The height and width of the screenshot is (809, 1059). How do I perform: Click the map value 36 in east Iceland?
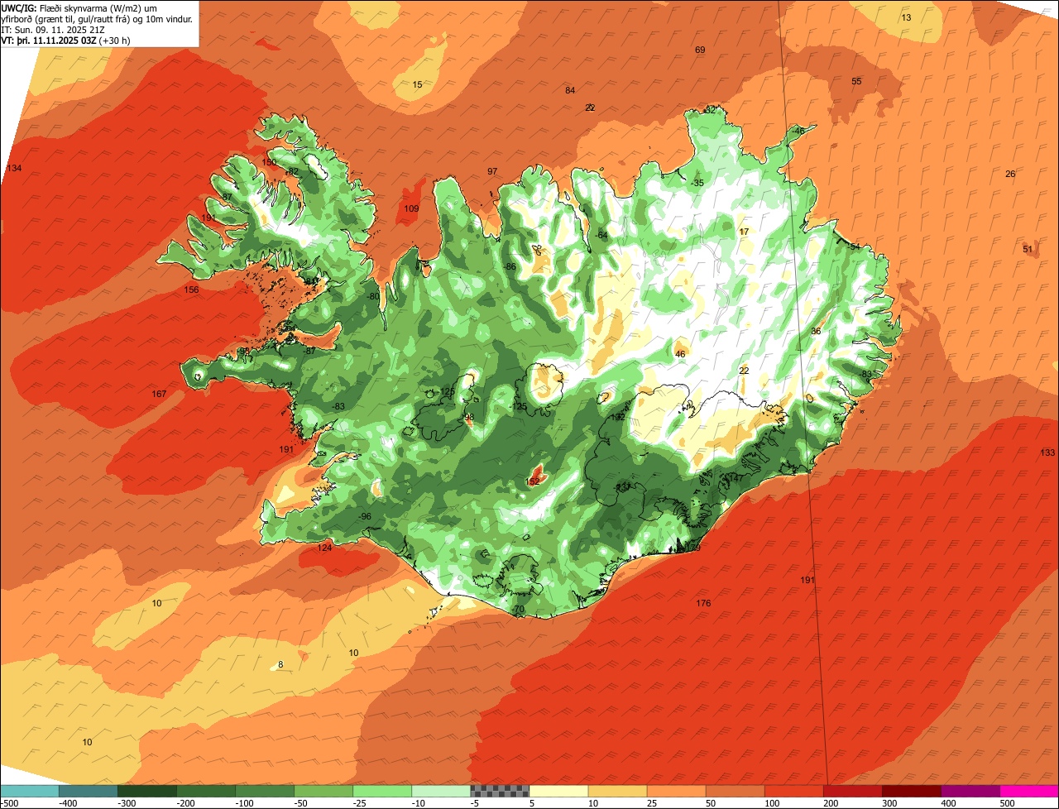[x=816, y=331]
